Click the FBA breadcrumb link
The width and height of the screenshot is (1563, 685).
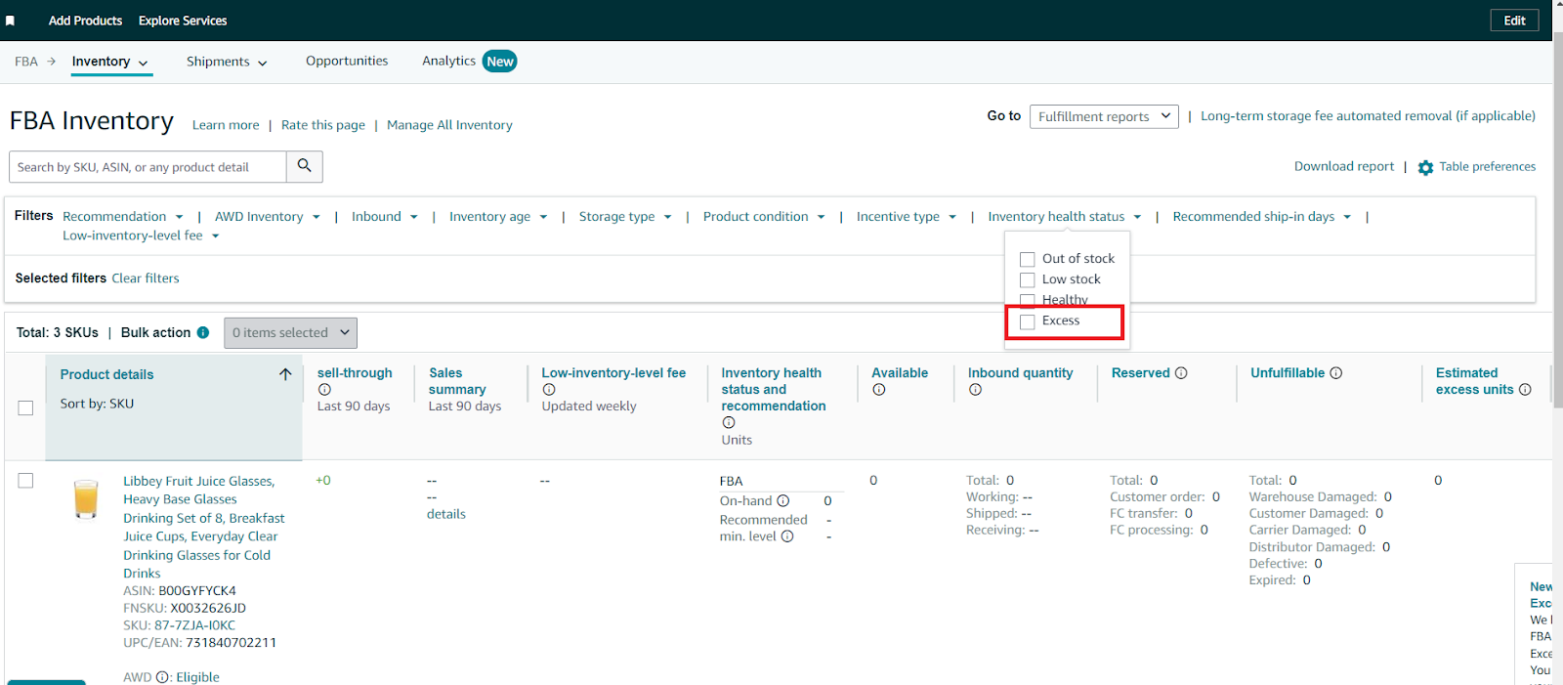click(26, 62)
